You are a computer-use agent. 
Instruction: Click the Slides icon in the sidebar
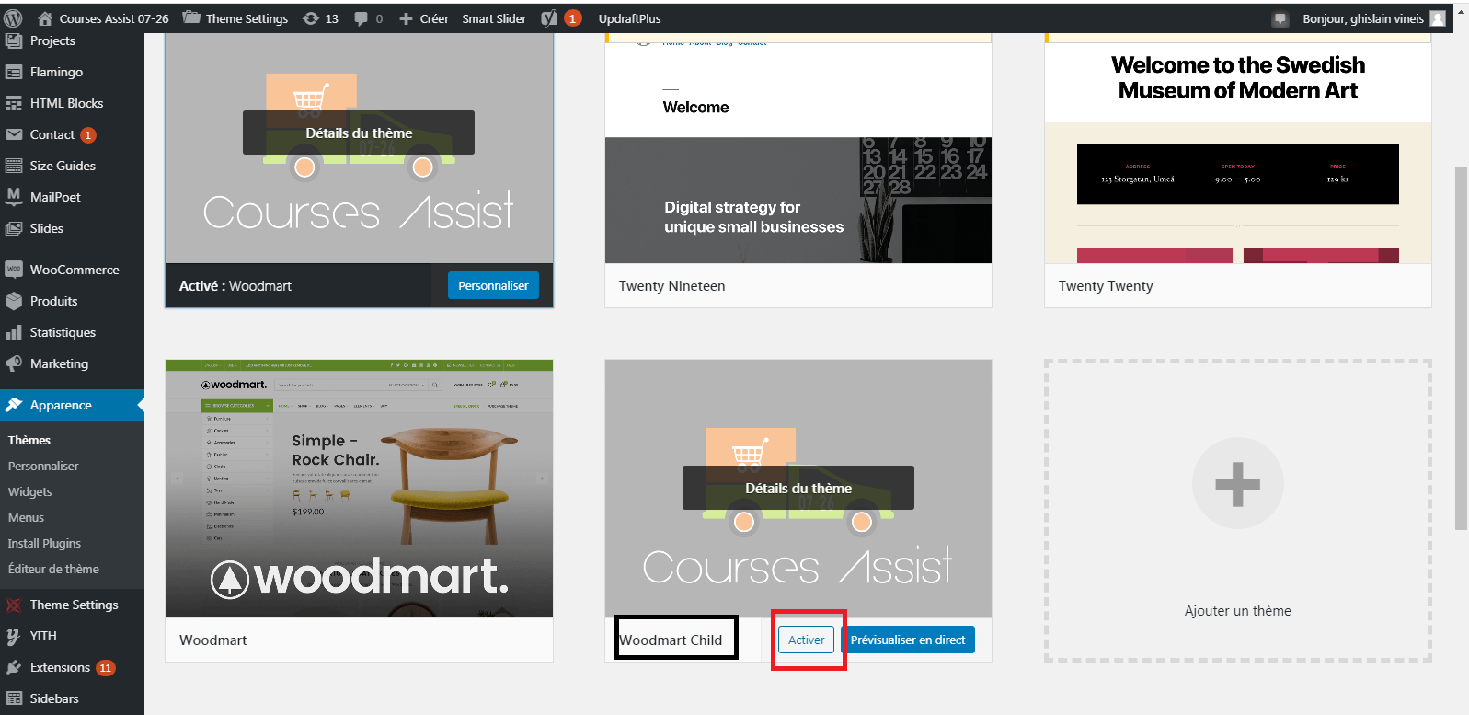point(14,228)
